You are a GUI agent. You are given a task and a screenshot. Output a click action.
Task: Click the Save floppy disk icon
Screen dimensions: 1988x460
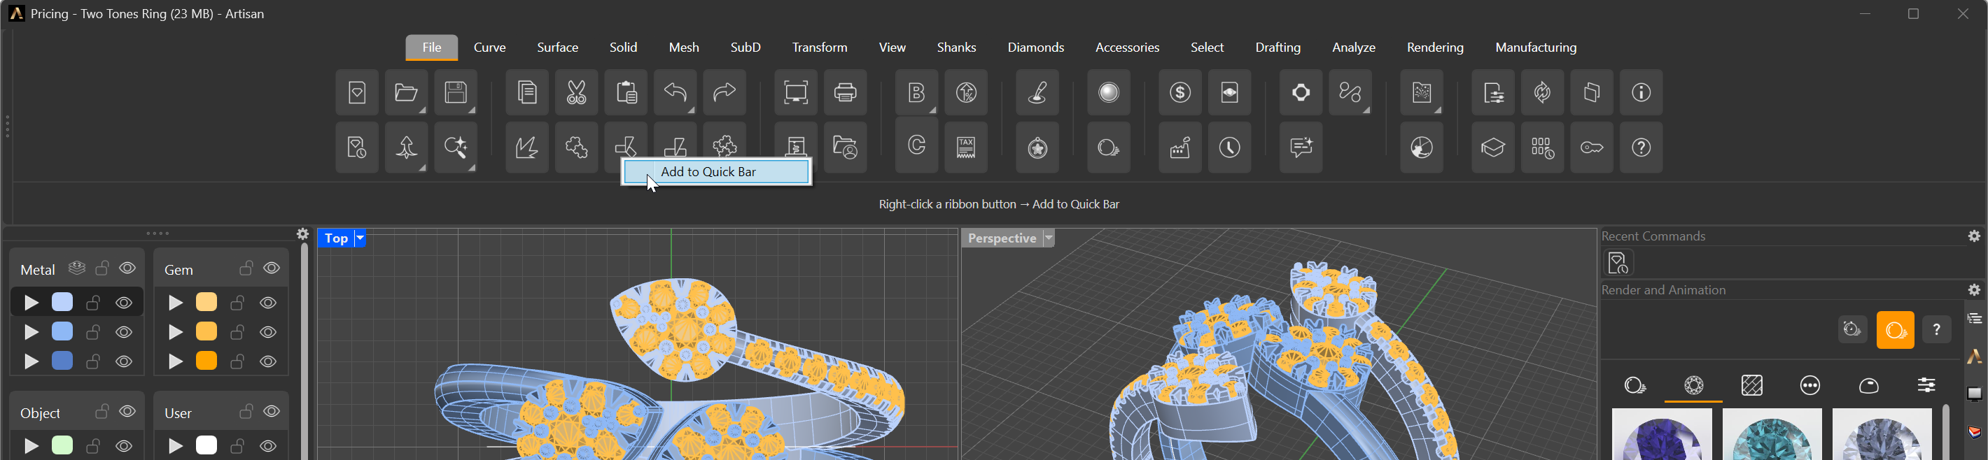click(x=455, y=92)
